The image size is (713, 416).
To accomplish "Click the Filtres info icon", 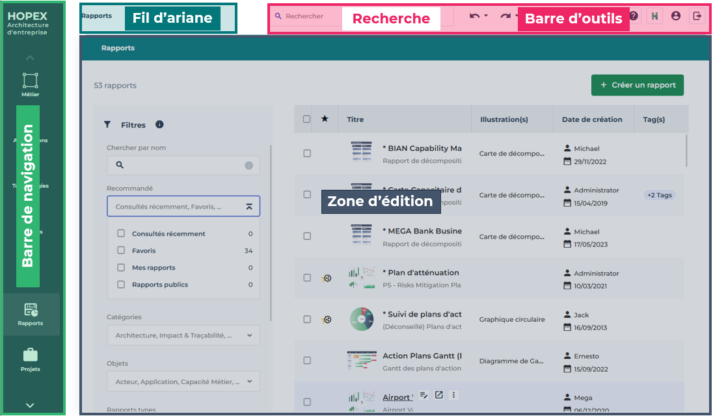I will click(159, 125).
